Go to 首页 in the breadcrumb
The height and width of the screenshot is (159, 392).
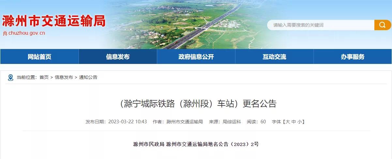[x=44, y=77]
